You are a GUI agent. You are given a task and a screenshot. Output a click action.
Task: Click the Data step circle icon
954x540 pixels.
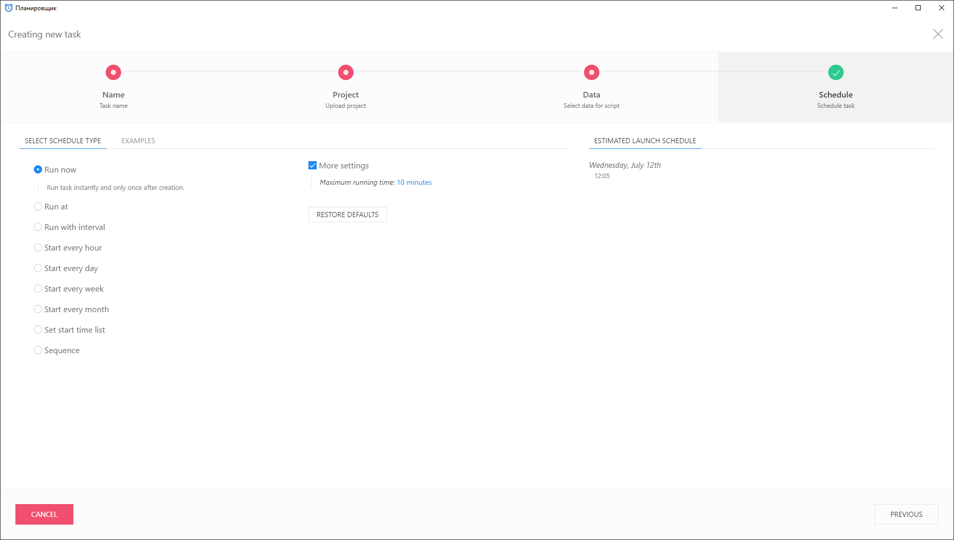[591, 72]
